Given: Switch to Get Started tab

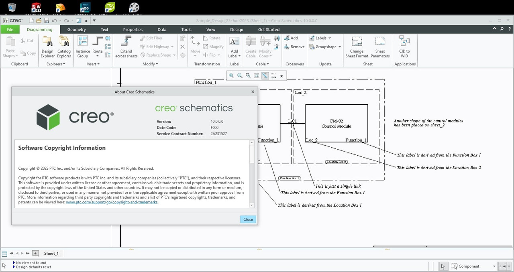Looking at the screenshot, I should click(269, 29).
